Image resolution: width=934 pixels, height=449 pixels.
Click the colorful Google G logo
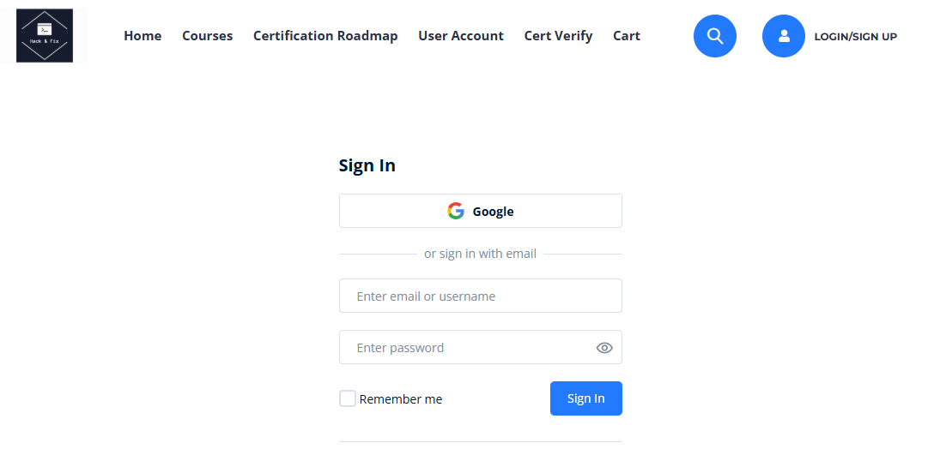tap(456, 211)
